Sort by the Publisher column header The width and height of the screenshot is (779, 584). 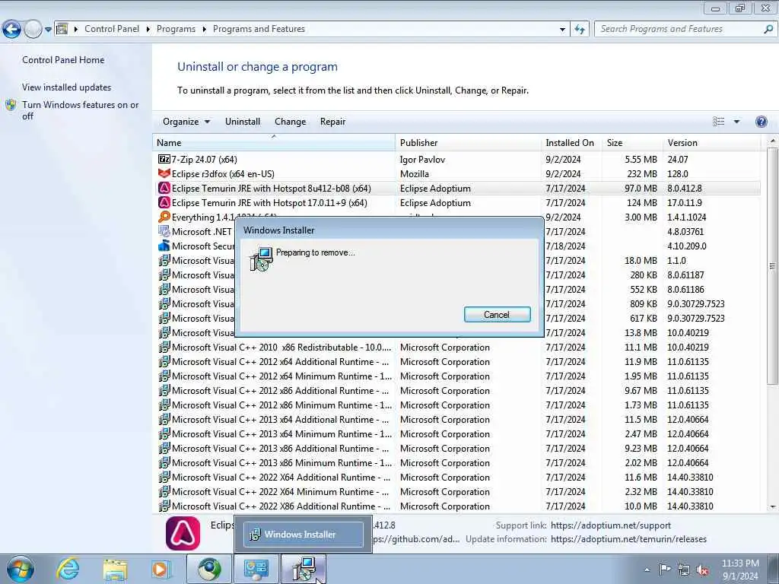468,142
